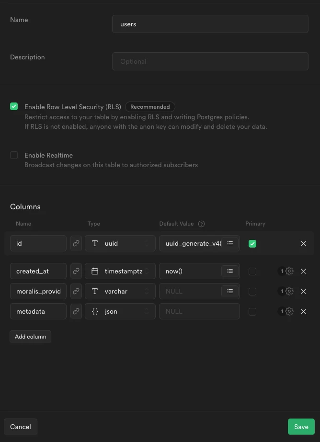The width and height of the screenshot is (320, 442).
Task: Open column settings gear for created_at
Action: [289, 271]
